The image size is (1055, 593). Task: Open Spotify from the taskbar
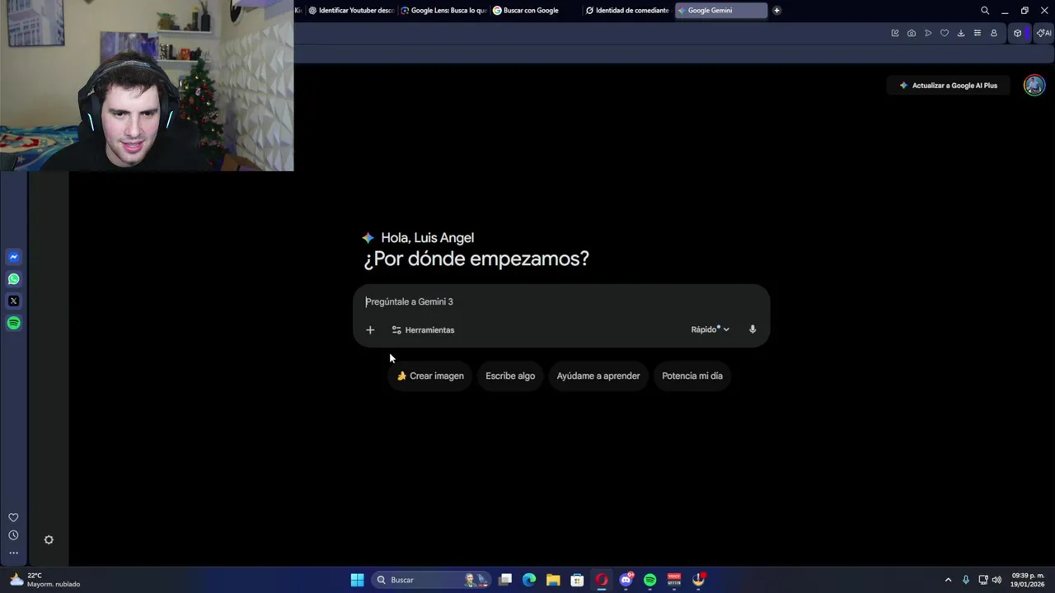650,580
